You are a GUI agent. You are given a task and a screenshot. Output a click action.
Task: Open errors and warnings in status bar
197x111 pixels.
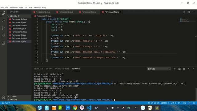point(6,103)
